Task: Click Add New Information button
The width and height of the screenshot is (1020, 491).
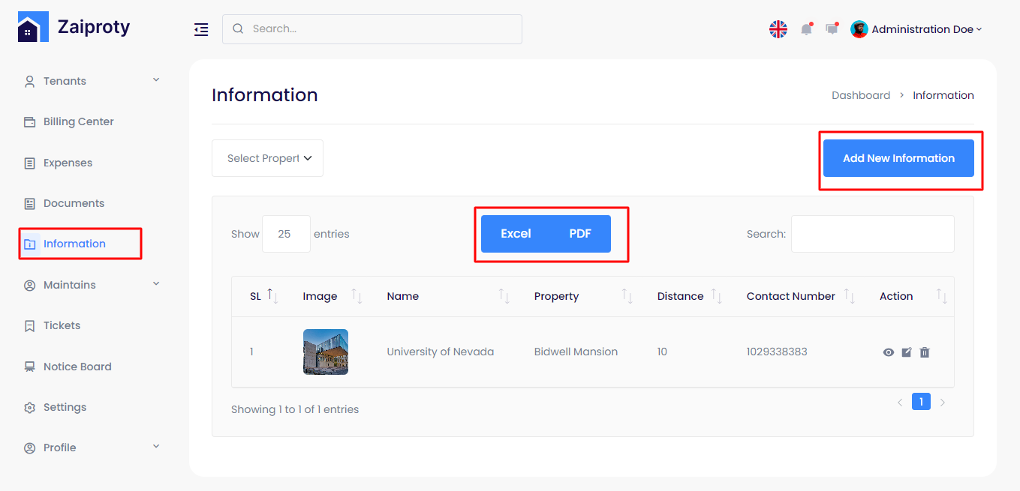Action: (x=898, y=158)
